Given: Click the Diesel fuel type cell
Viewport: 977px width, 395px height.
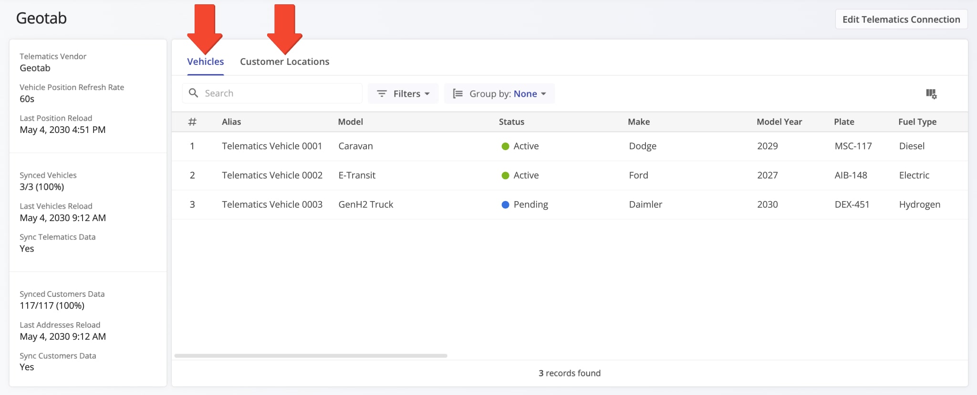Looking at the screenshot, I should pyautogui.click(x=912, y=146).
